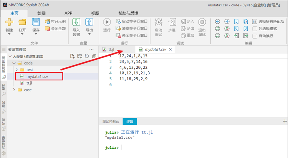Click 启动命令行窗口
The image size is (288, 158).
(132, 21)
